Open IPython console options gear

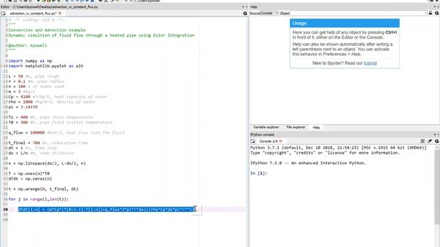pyautogui.click(x=437, y=141)
